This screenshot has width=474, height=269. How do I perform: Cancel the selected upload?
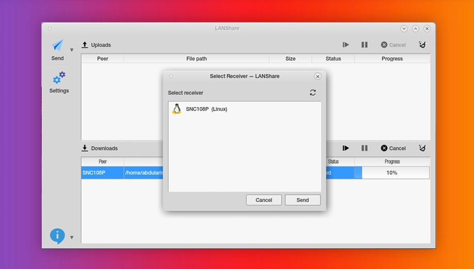pos(393,45)
